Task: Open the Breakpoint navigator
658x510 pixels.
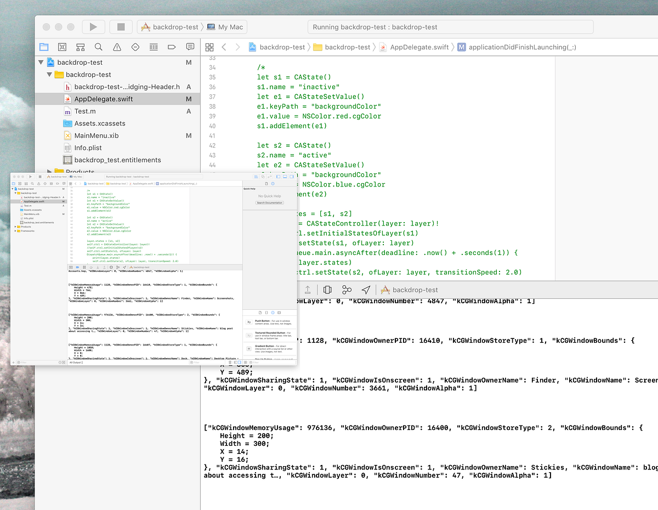Action: click(x=172, y=47)
